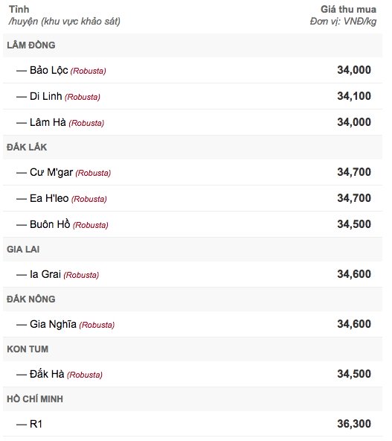392x441 pixels.
Task: Select the Bảo Lộc Robusta row
Action: pos(193,70)
